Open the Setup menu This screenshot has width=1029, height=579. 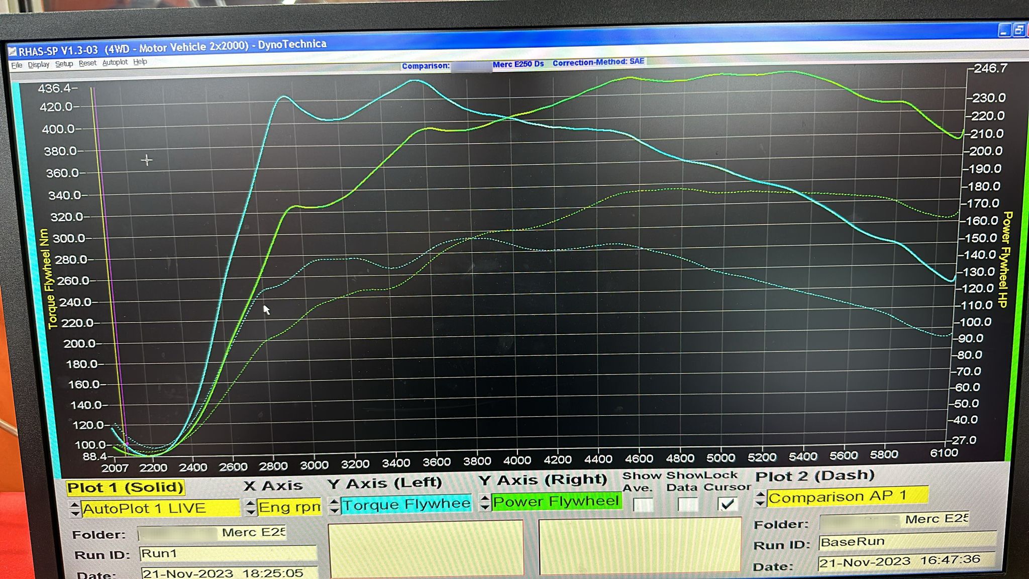coord(64,64)
